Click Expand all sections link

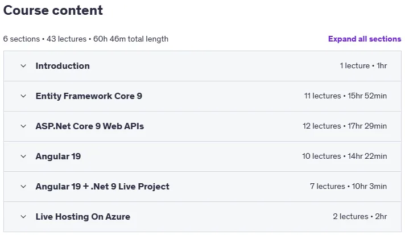(x=365, y=39)
